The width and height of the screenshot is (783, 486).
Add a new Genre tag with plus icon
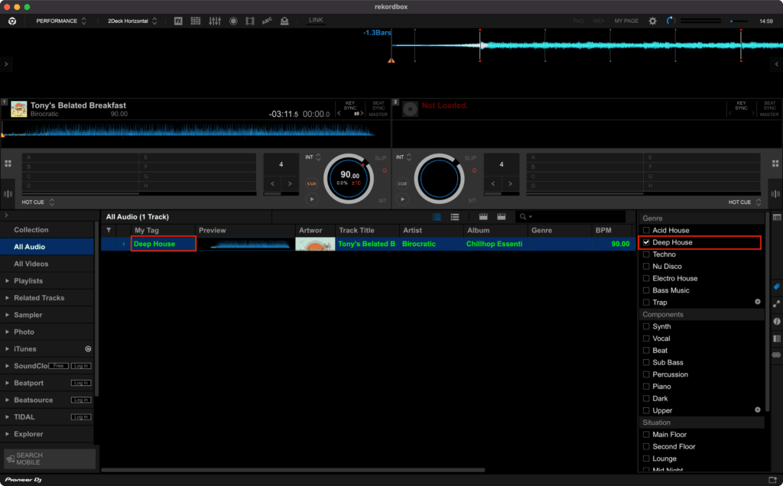coord(758,302)
